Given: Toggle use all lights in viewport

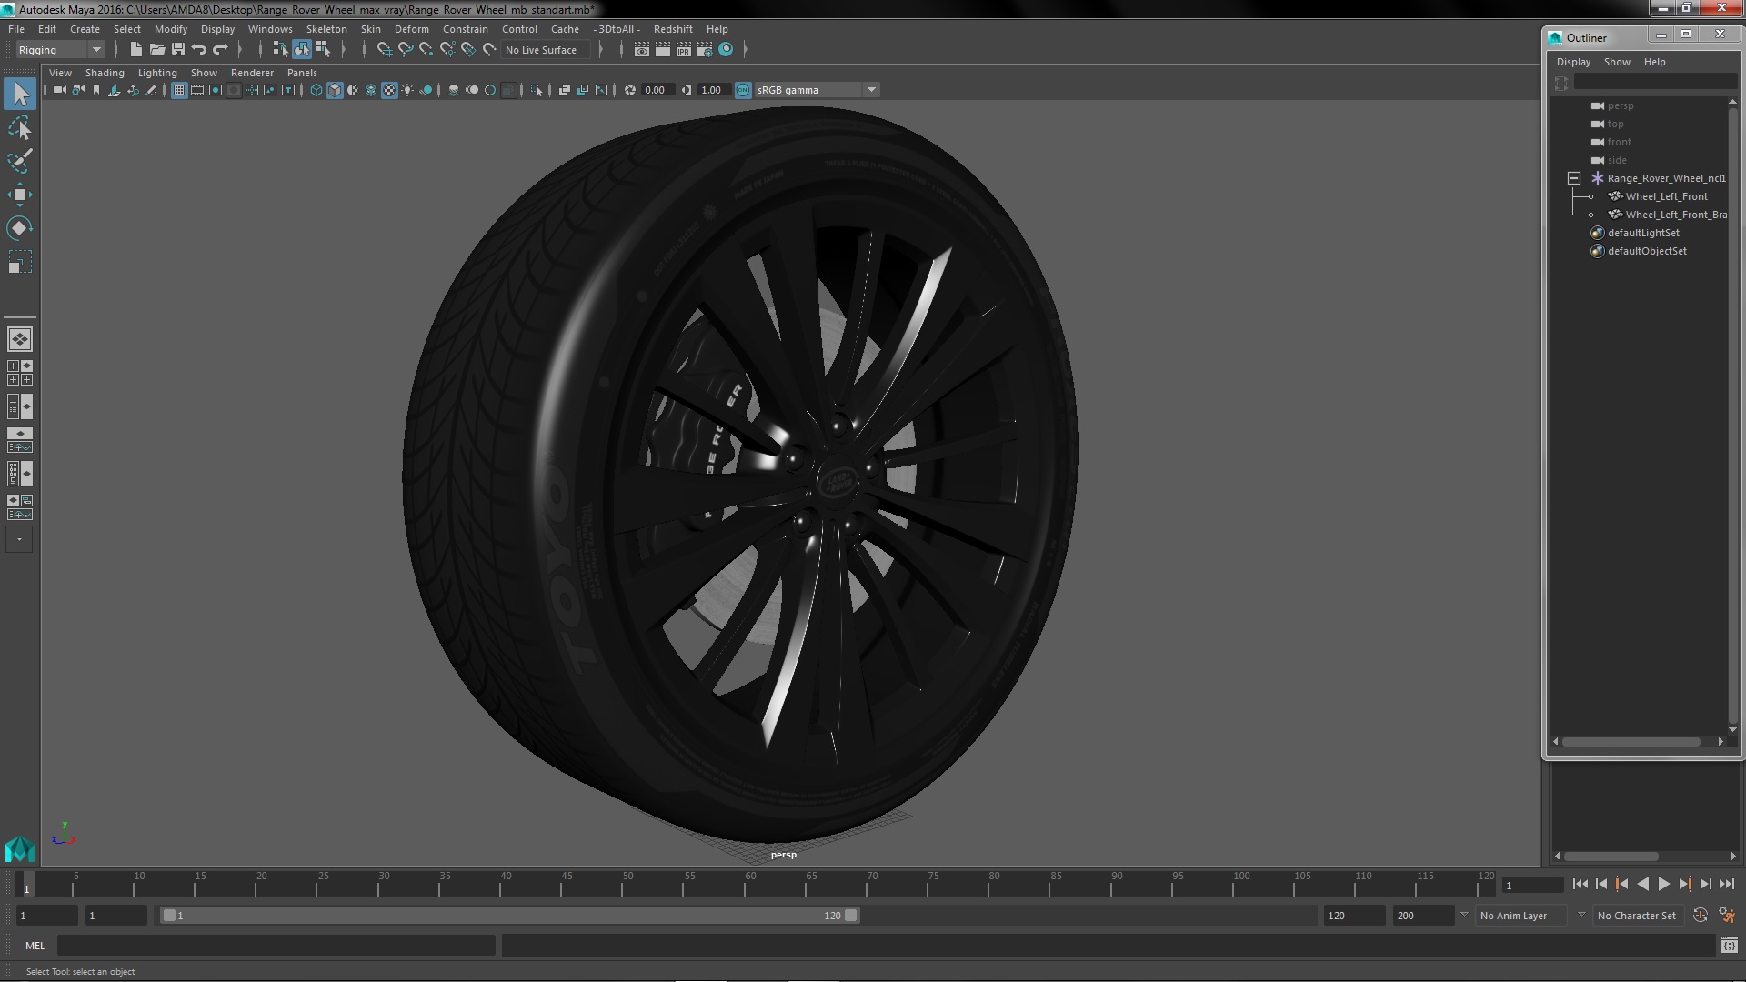Looking at the screenshot, I should 407,90.
